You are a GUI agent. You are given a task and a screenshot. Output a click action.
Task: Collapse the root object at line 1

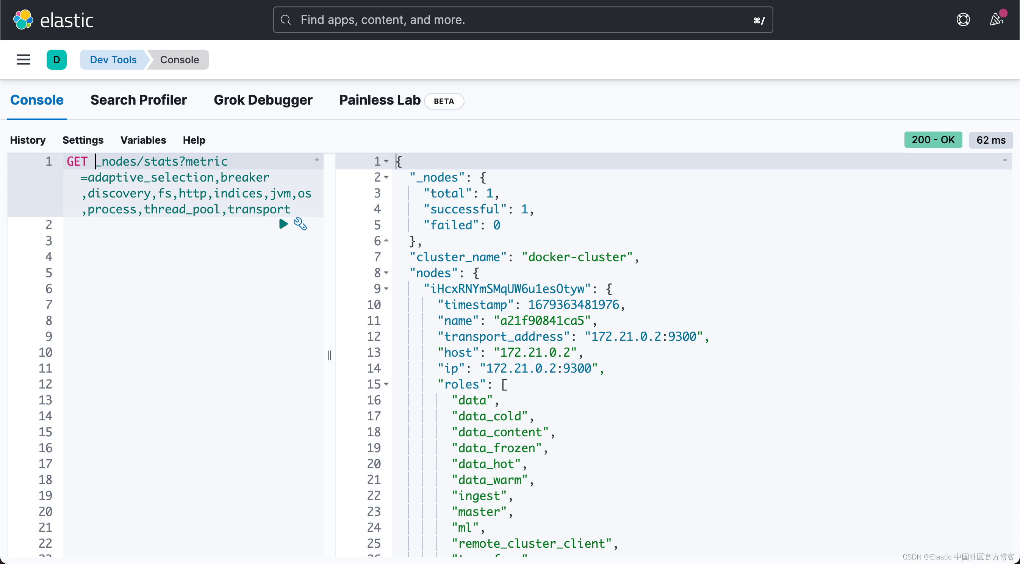pyautogui.click(x=386, y=161)
